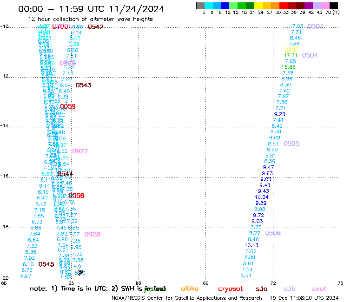Screen dimensions: 344x302
Task: Click the swot pass time 0927
Action: click(x=80, y=151)
